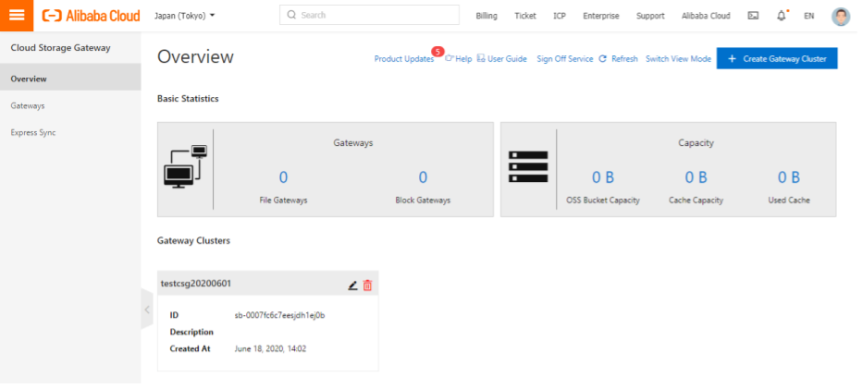The image size is (862, 388).
Task: Click the Cloud Storage Gateway sidebar title
Action: [60, 48]
